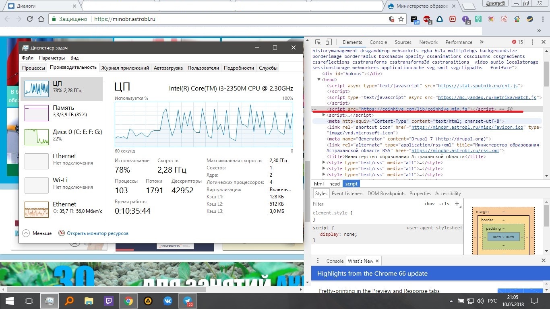The image size is (550, 309).
Task: Show the hidden bookmarks overflow chevron
Action: click(539, 30)
